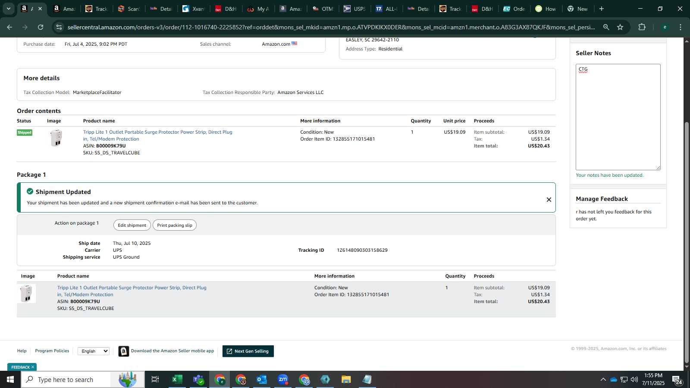Open the Tripp Lite product link in Package 1
Screen dimensions: 690x388
coord(132,291)
